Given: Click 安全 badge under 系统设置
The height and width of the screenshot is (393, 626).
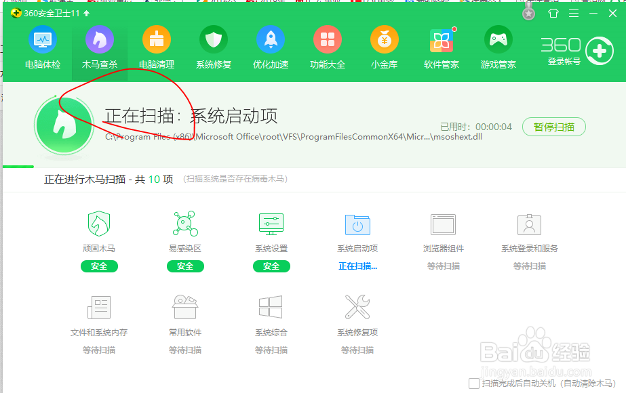Looking at the screenshot, I should tap(271, 266).
